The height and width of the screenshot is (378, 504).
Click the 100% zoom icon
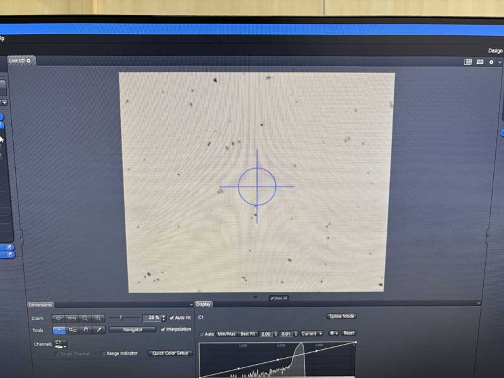(x=72, y=318)
